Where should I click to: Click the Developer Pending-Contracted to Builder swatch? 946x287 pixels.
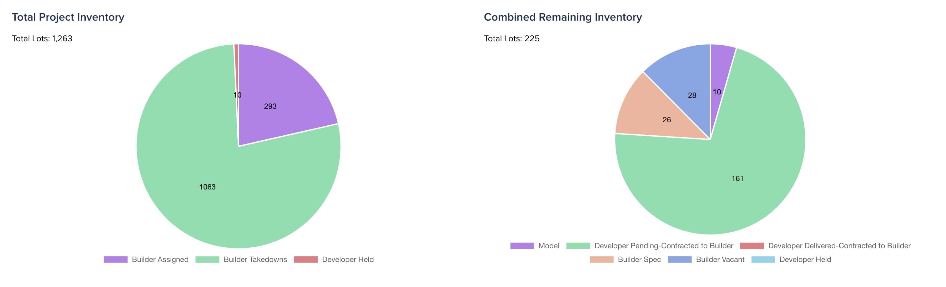tap(578, 246)
